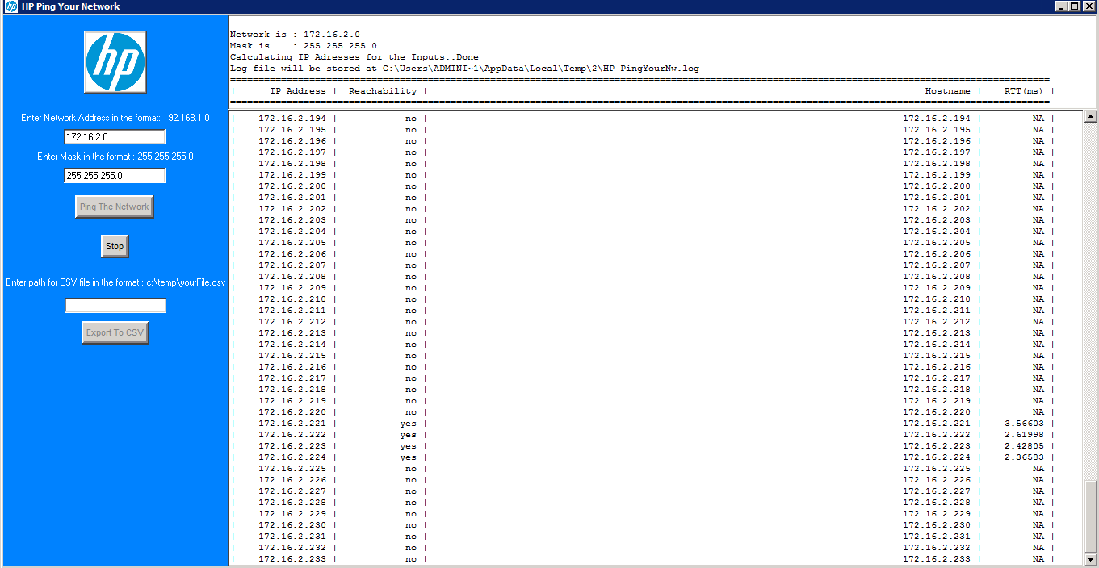
Task: Click the 'Calculating IP Adresses' status line
Action: click(x=354, y=57)
